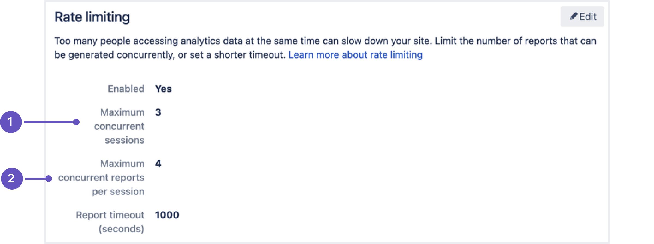This screenshot has width=654, height=244.
Task: Click Maximum concurrent sessions label
Action: [119, 126]
